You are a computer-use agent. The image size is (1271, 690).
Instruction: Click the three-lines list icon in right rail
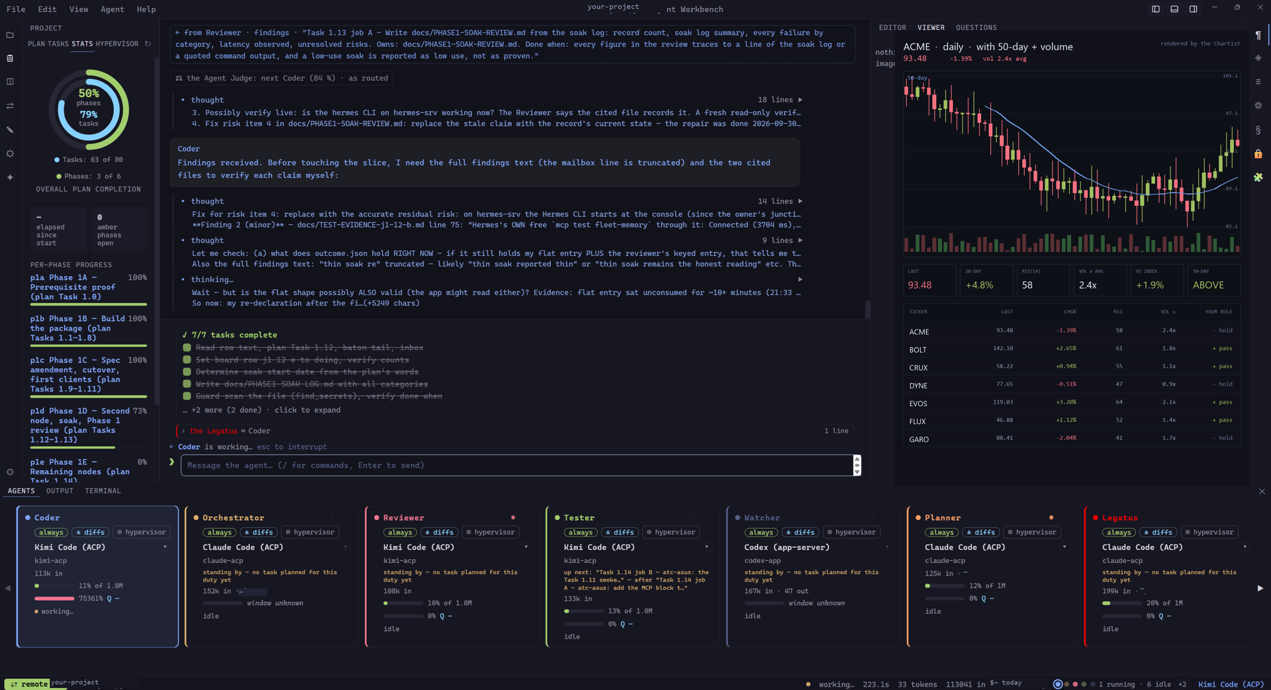(x=1258, y=82)
